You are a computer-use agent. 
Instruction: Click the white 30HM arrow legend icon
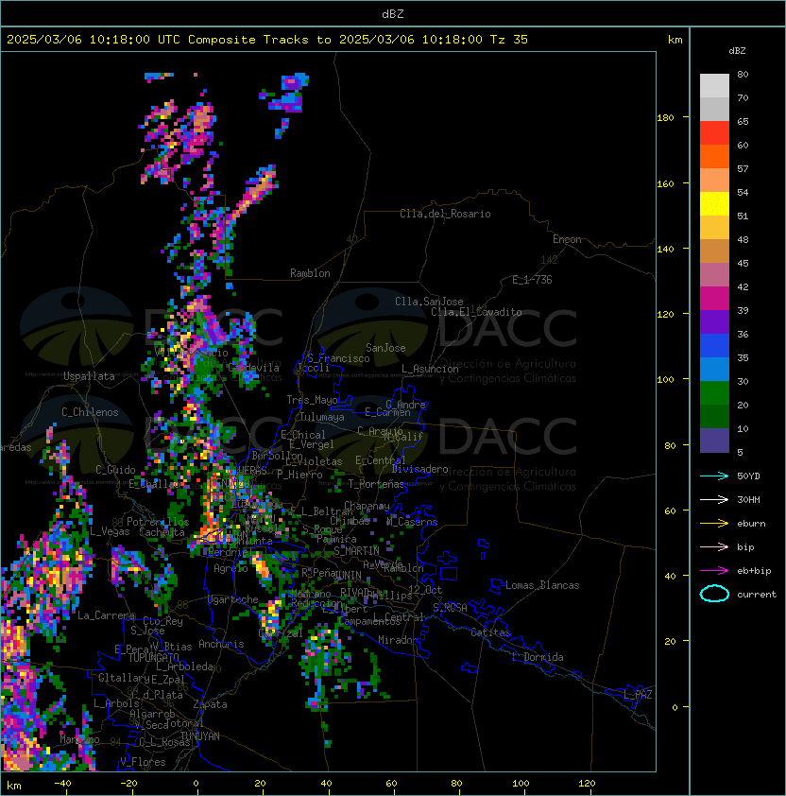(x=714, y=499)
